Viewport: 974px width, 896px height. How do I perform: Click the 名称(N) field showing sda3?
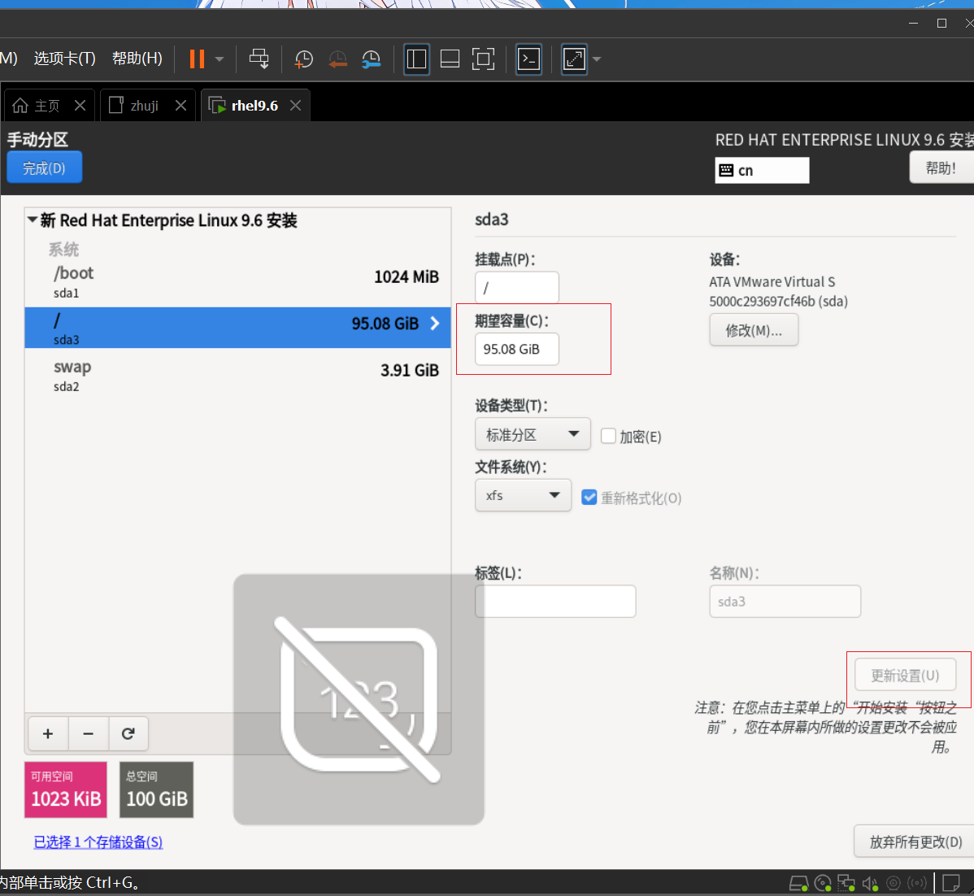785,601
